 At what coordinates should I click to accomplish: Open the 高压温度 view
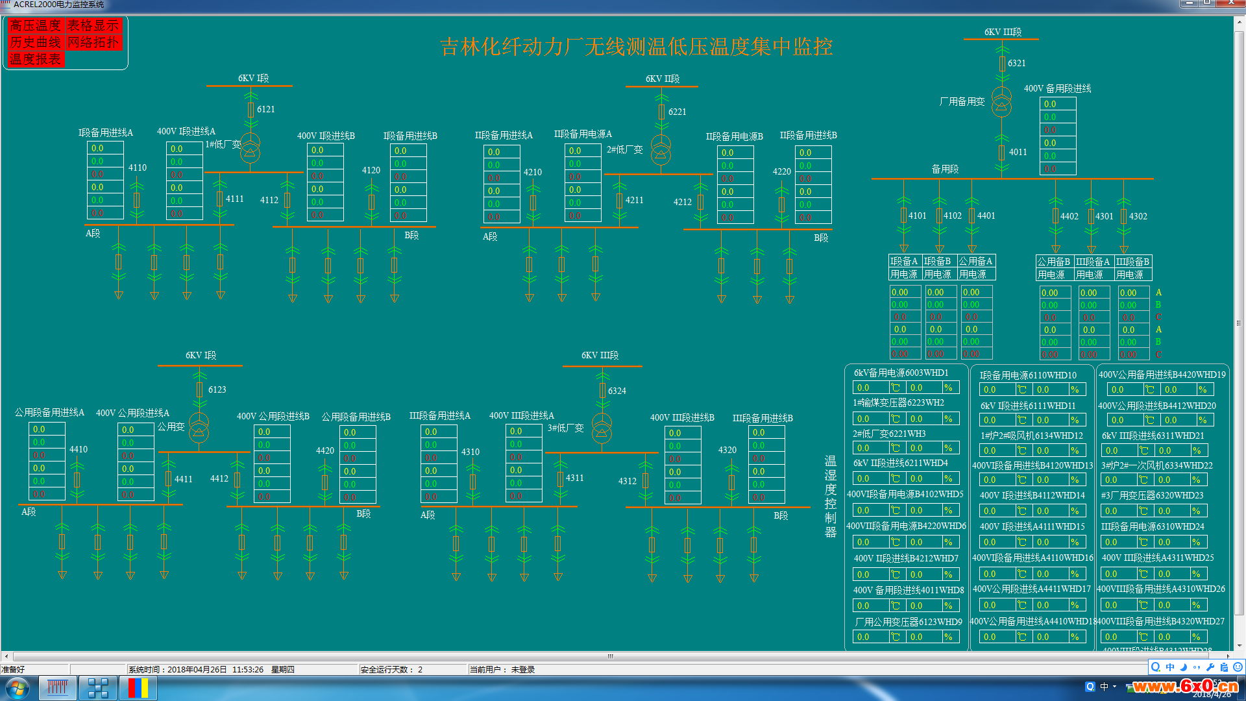(35, 25)
